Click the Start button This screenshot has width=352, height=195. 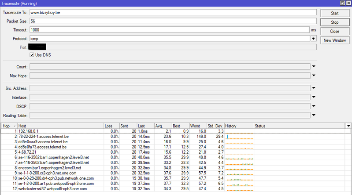(335, 13)
